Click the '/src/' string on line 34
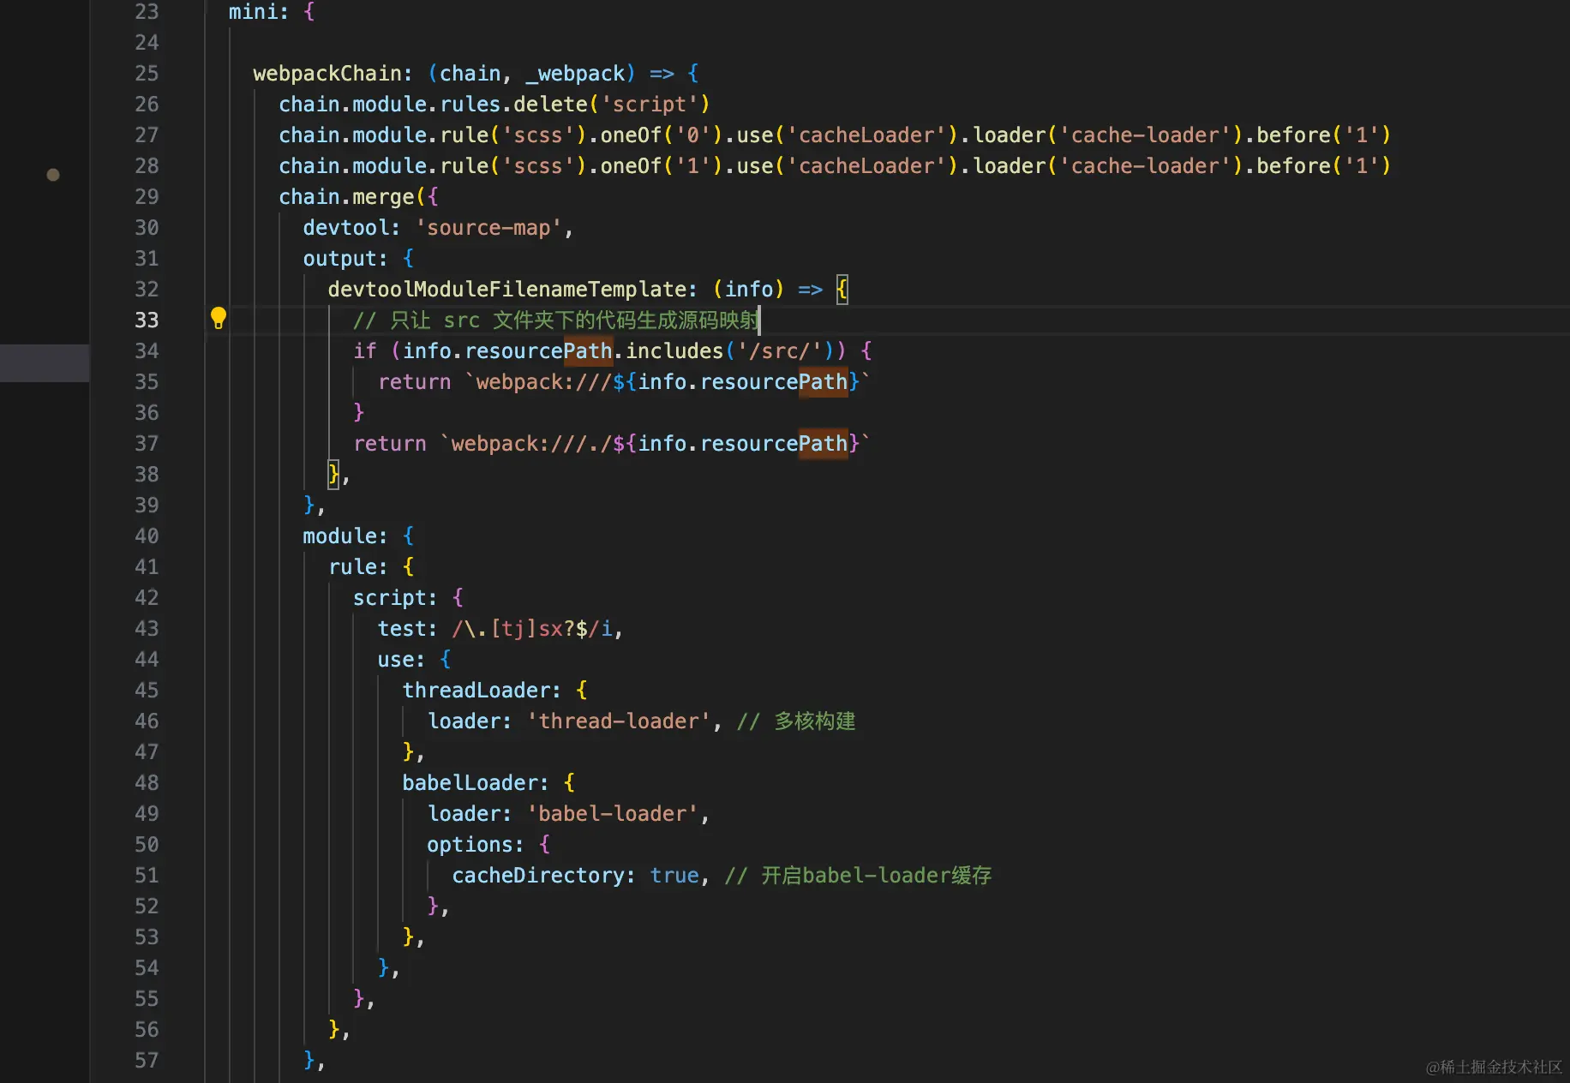 coord(779,351)
